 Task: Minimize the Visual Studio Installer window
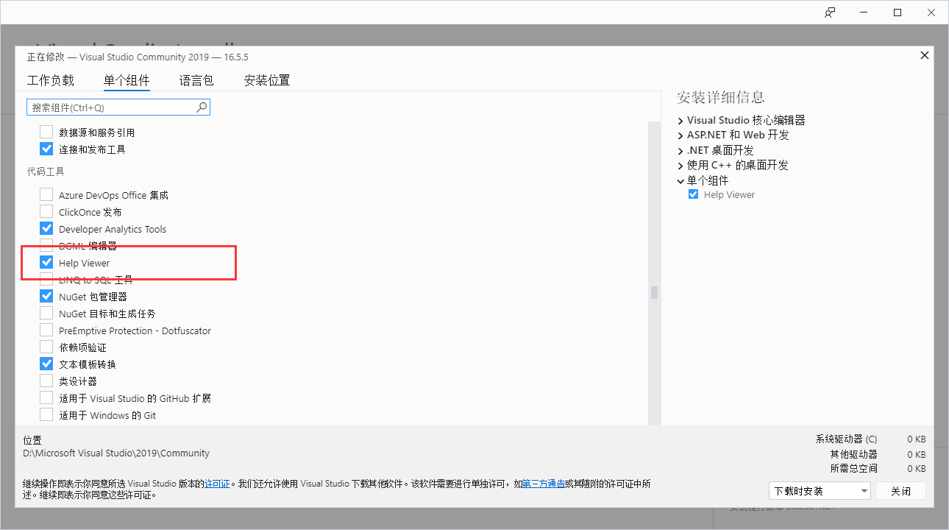[x=864, y=13]
